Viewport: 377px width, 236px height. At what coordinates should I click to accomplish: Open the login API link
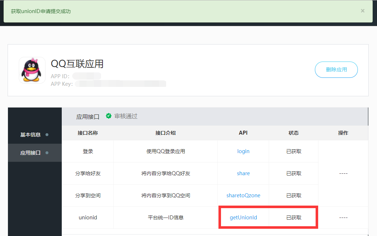coord(243,151)
